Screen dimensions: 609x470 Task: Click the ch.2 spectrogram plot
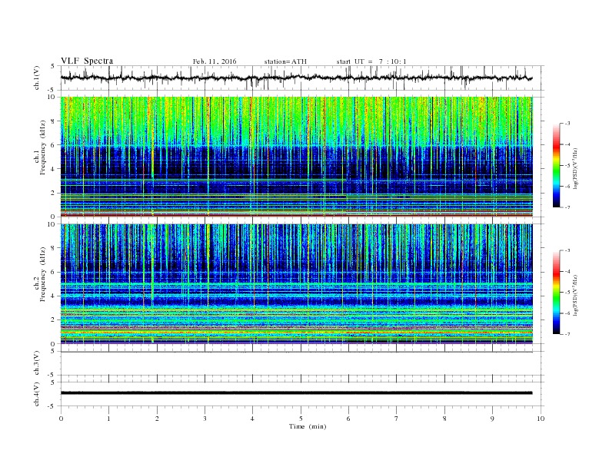tap(296, 283)
